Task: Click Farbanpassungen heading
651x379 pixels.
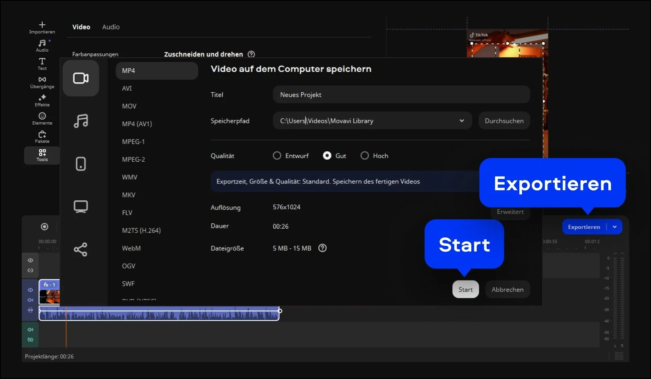Action: (95, 54)
